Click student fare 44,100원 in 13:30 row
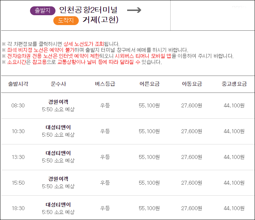This screenshot has height=220, width=255. 234,157
